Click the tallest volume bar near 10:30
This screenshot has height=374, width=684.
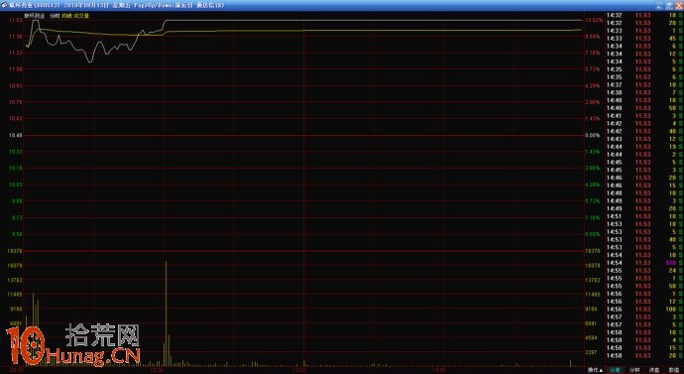(166, 313)
